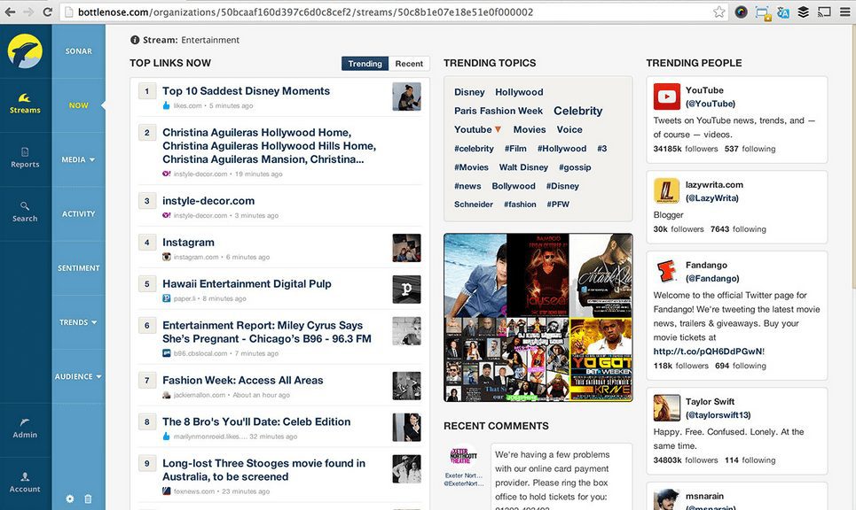Expand the Audience submenu
This screenshot has height=510, width=856.
click(x=78, y=376)
